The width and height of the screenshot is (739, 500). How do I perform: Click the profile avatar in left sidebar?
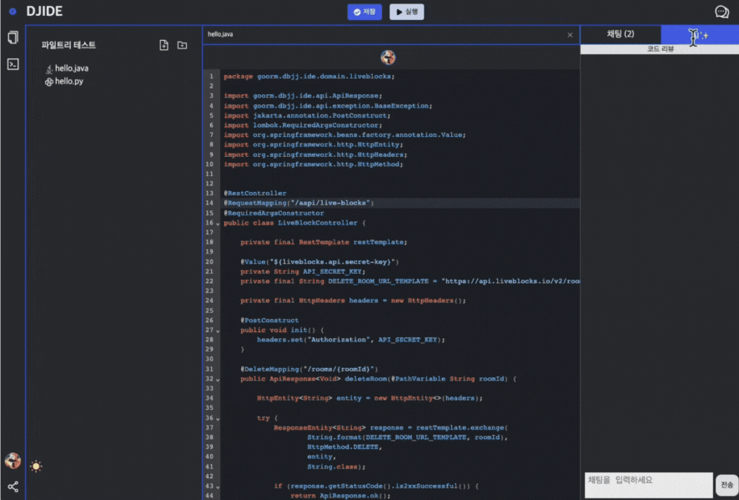point(13,461)
